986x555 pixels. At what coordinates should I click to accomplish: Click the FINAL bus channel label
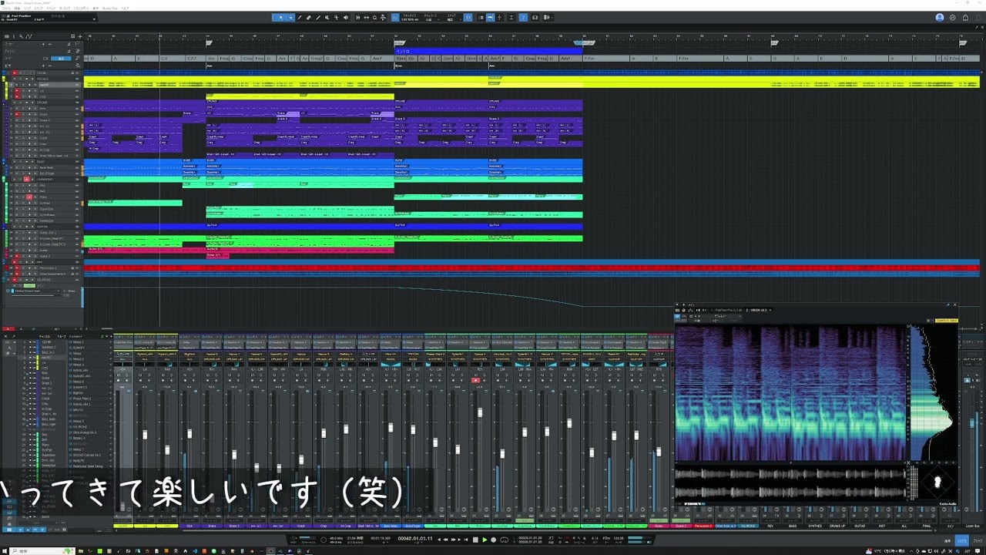click(927, 526)
